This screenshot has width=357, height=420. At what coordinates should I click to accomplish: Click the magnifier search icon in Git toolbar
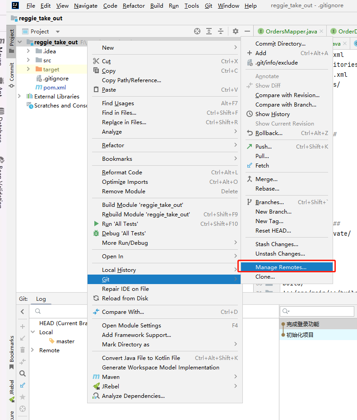pos(23,373)
